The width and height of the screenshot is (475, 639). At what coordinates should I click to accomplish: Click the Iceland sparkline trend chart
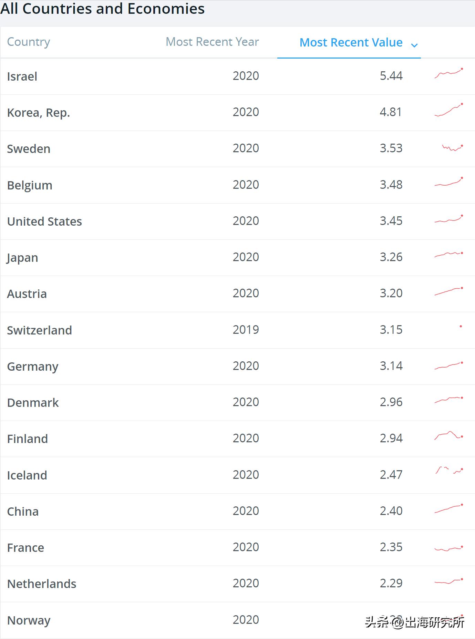[449, 471]
